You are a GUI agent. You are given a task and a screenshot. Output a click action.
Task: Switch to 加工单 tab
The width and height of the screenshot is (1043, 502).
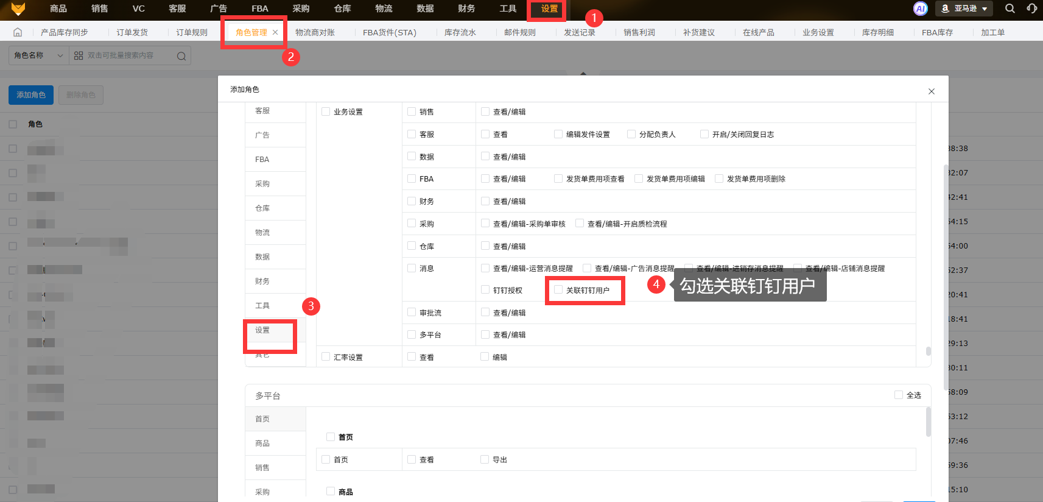click(992, 32)
